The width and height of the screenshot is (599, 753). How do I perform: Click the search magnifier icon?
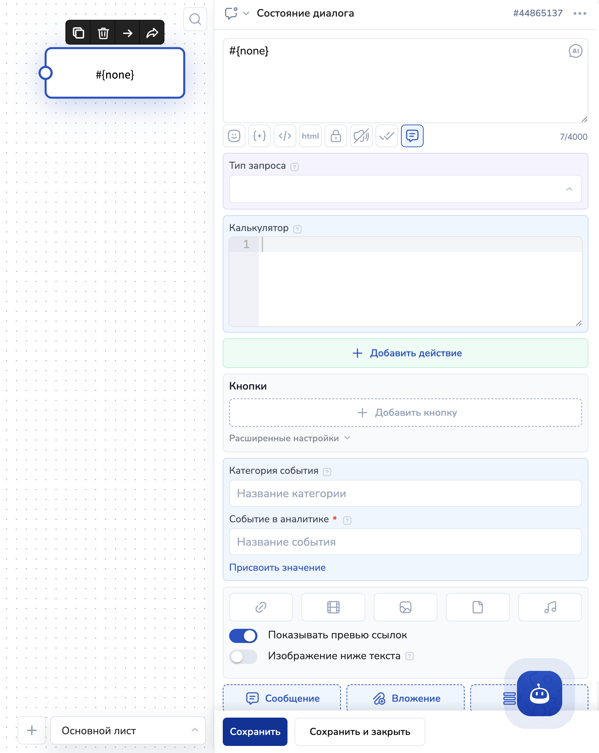coord(195,19)
